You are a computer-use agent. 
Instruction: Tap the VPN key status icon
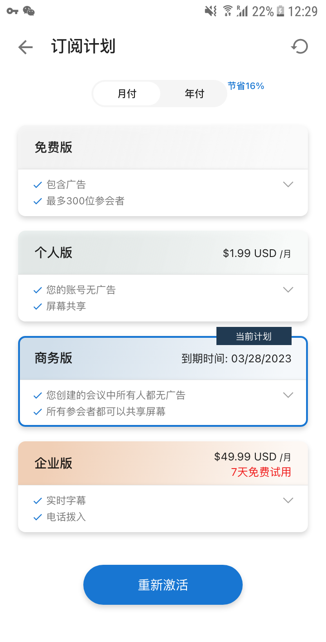tap(12, 11)
